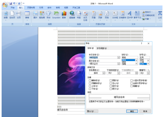166x117 pixels.
Task: Open the Review (审阅) ribbon tab
Action: click(58, 8)
